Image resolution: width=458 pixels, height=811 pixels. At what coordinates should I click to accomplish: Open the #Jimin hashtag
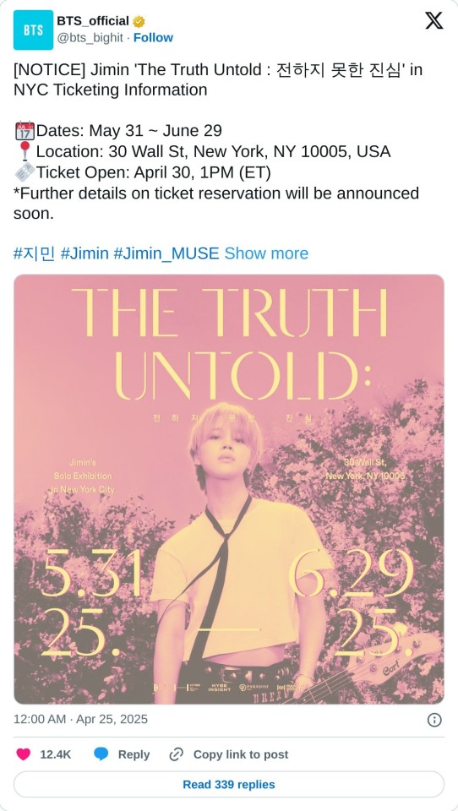tap(85, 253)
